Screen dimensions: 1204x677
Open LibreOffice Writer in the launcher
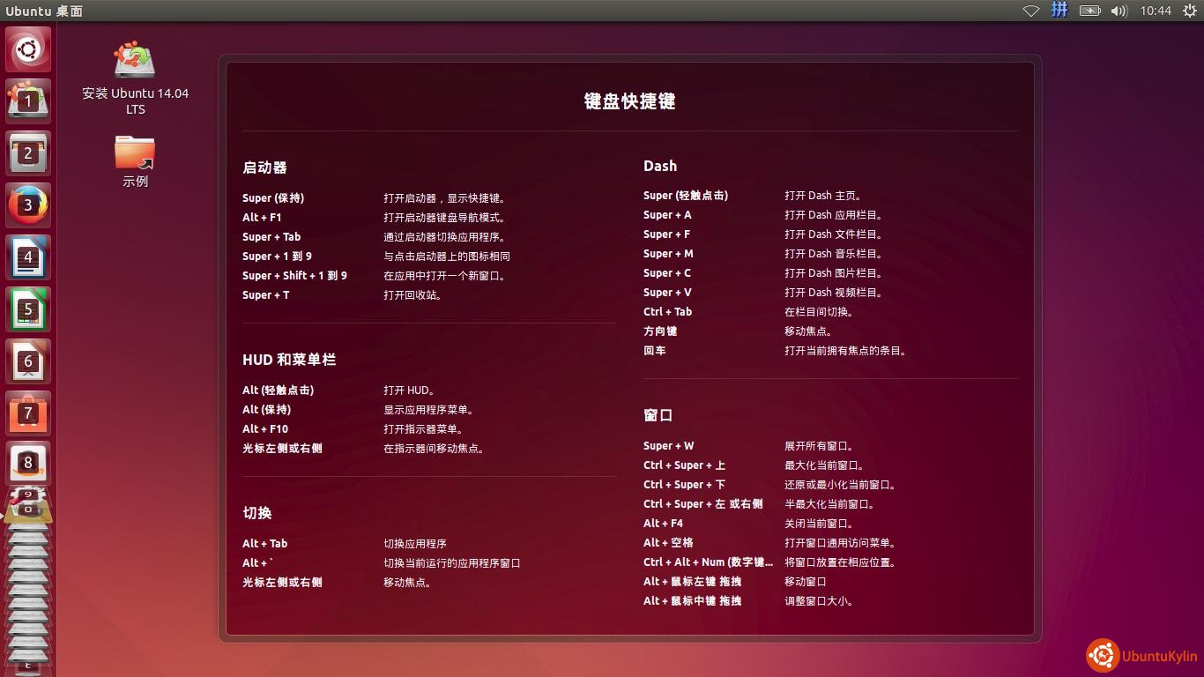[28, 257]
